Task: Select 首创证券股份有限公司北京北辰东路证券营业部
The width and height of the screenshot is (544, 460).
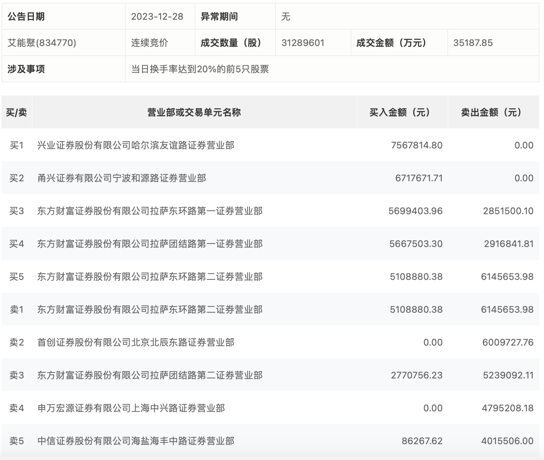Action: pos(136,342)
